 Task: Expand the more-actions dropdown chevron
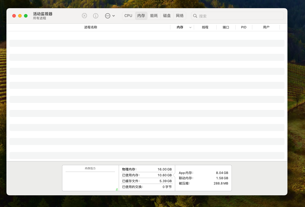click(114, 16)
